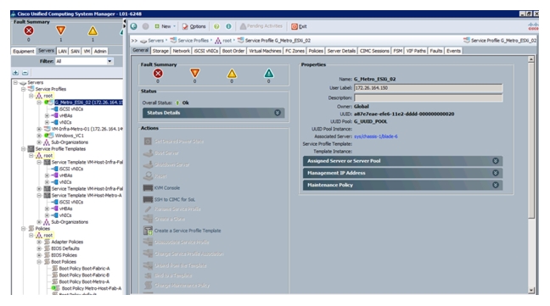Open Pending Activities
The image size is (550, 306).
(261, 26)
